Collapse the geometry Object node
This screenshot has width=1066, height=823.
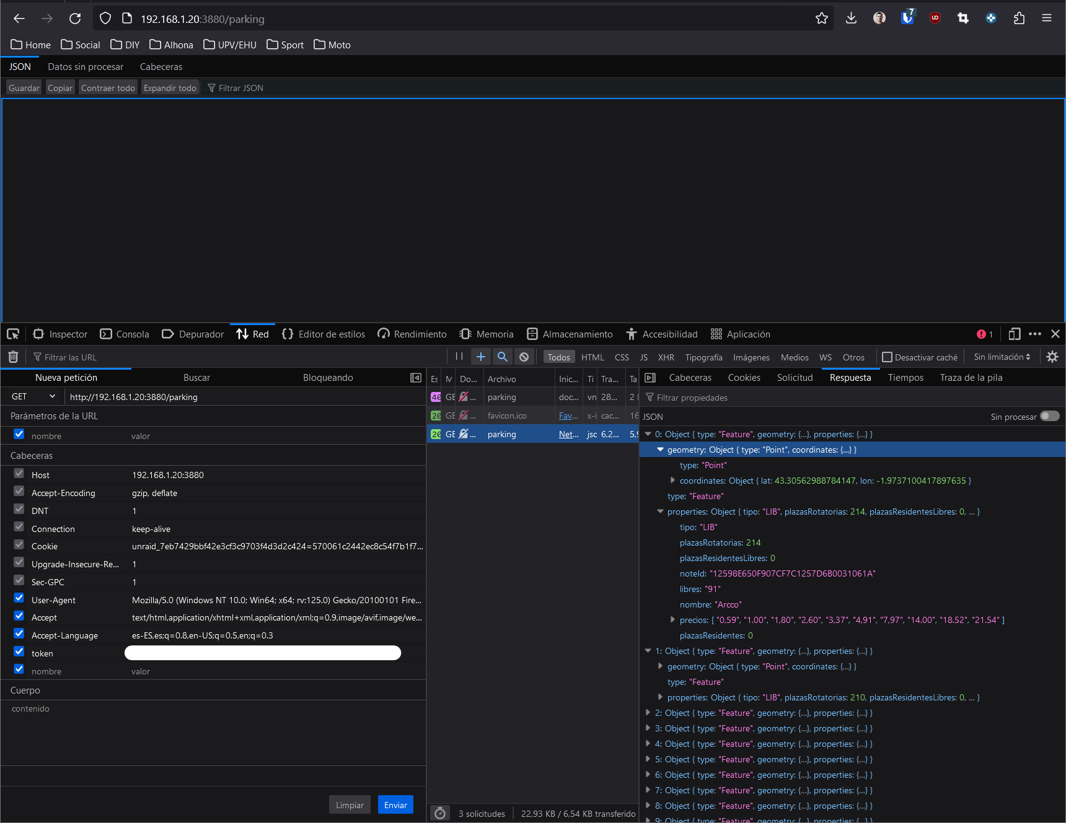tap(661, 450)
